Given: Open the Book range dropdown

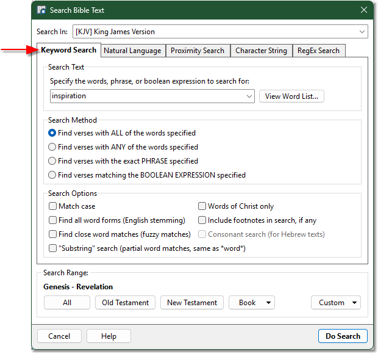Looking at the screenshot, I should pyautogui.click(x=252, y=303).
